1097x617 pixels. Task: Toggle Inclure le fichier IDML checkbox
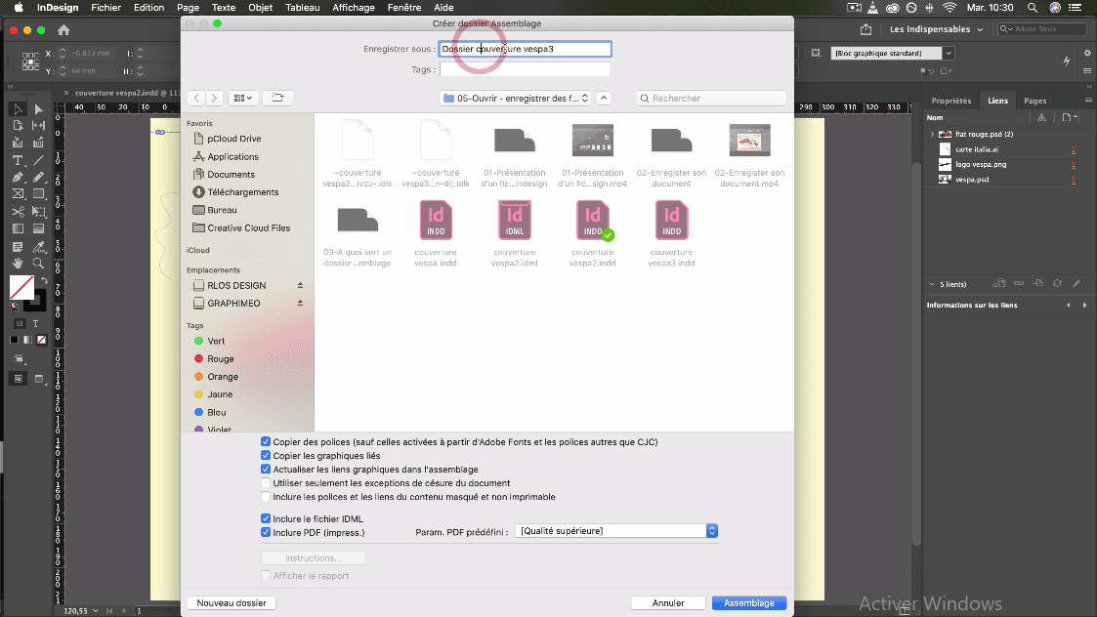(266, 518)
